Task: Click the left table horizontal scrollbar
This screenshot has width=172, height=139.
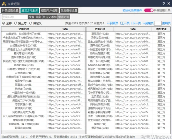Action: 37,132
